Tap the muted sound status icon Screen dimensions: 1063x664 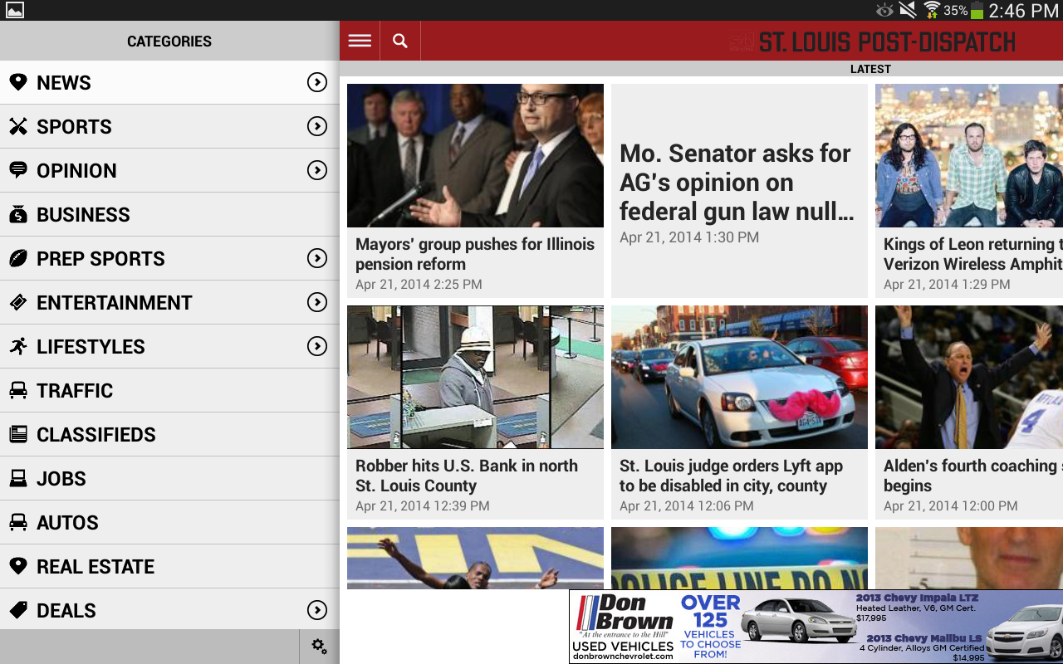coord(908,10)
